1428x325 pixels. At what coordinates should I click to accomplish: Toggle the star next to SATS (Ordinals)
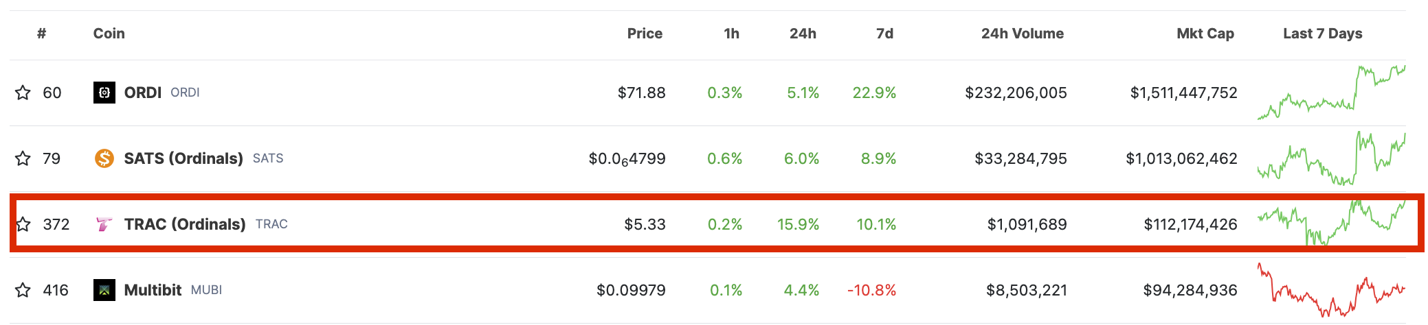point(23,158)
